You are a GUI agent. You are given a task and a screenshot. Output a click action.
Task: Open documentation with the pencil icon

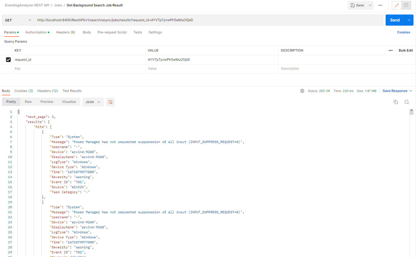click(396, 5)
